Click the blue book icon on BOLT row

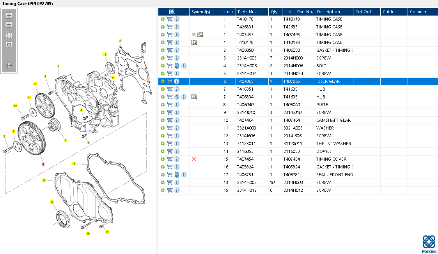click(x=177, y=66)
